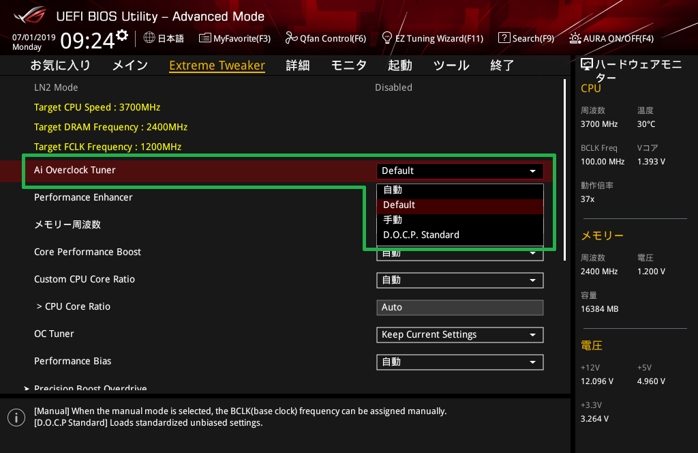This screenshot has height=453, width=698.
Task: Click CPU temperature 30°C value
Action: pyautogui.click(x=646, y=124)
